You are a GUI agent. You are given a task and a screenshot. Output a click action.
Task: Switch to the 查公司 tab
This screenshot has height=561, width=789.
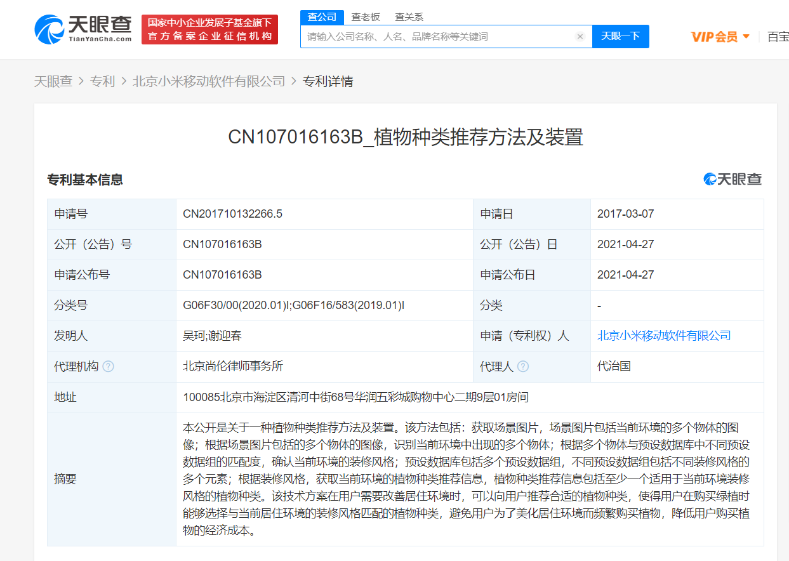[322, 17]
